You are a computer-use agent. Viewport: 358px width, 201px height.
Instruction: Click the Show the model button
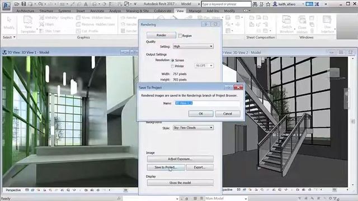[180, 183]
